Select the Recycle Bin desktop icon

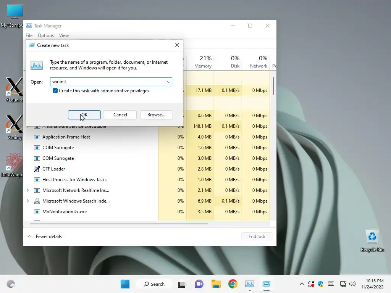(372, 241)
